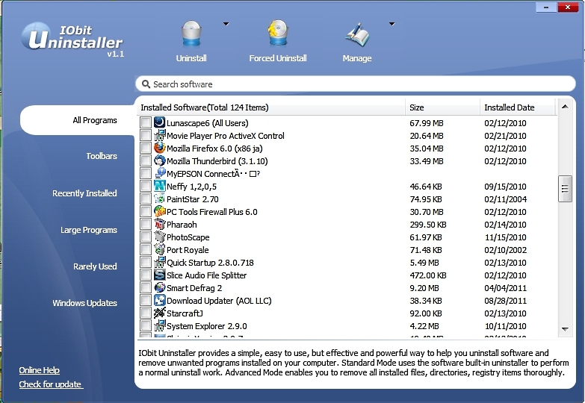The image size is (585, 403).
Task: Open the Online Help link
Action: (39, 370)
